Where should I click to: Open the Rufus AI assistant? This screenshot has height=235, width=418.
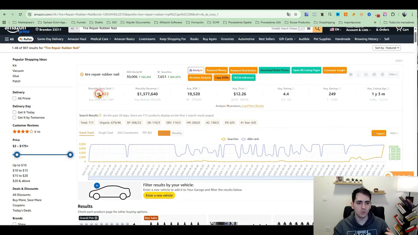(x=25, y=39)
